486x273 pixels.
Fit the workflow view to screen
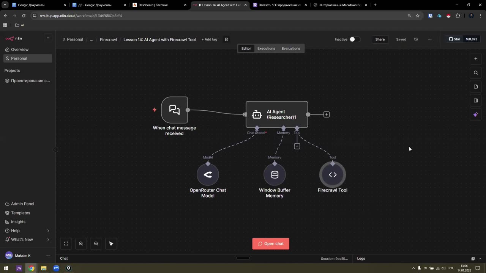click(x=66, y=244)
